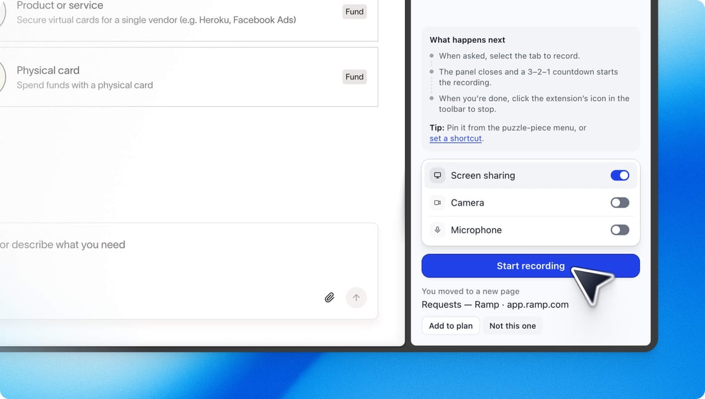Viewport: 705px width, 399px height.
Task: Click the Microphone label text
Action: (x=476, y=230)
